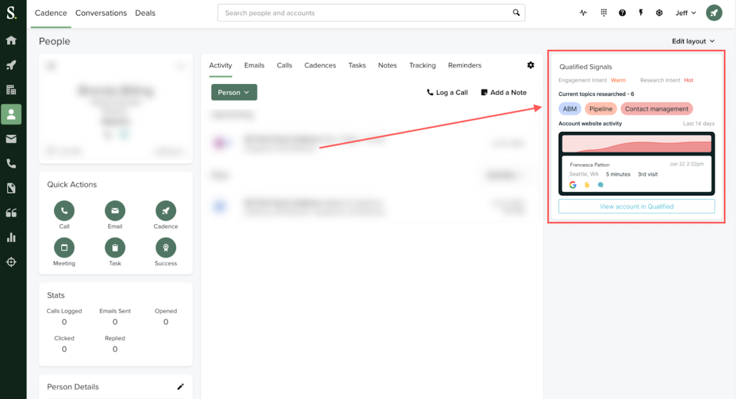Click the Francesca Patton visitor name
This screenshot has height=399, width=737.
coord(590,165)
